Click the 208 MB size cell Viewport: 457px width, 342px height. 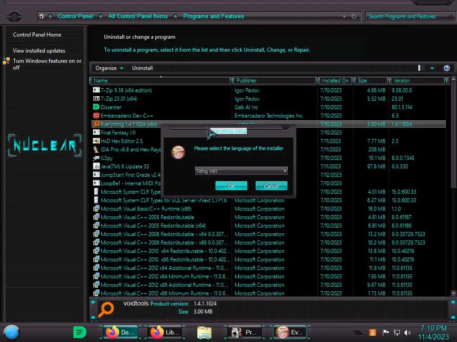tap(377, 150)
